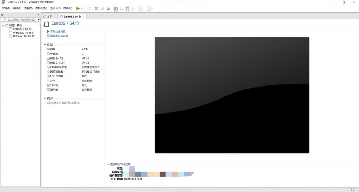Open the stretch display dropdown arrow
The height and width of the screenshot is (192, 359).
tap(153, 9)
